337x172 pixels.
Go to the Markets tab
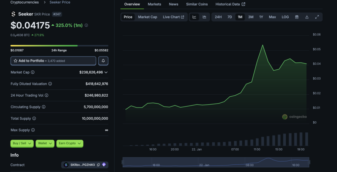pos(154,4)
